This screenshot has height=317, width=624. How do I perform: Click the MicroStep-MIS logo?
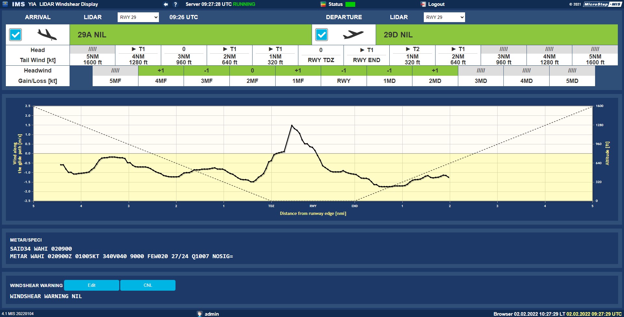point(602,4)
